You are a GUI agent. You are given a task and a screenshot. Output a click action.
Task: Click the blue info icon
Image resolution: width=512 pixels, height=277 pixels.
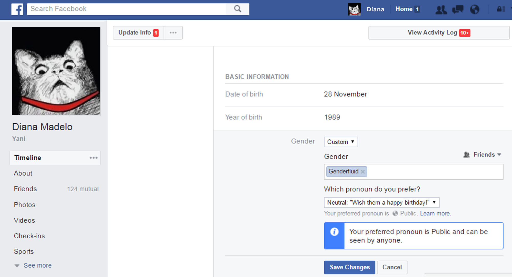click(334, 232)
